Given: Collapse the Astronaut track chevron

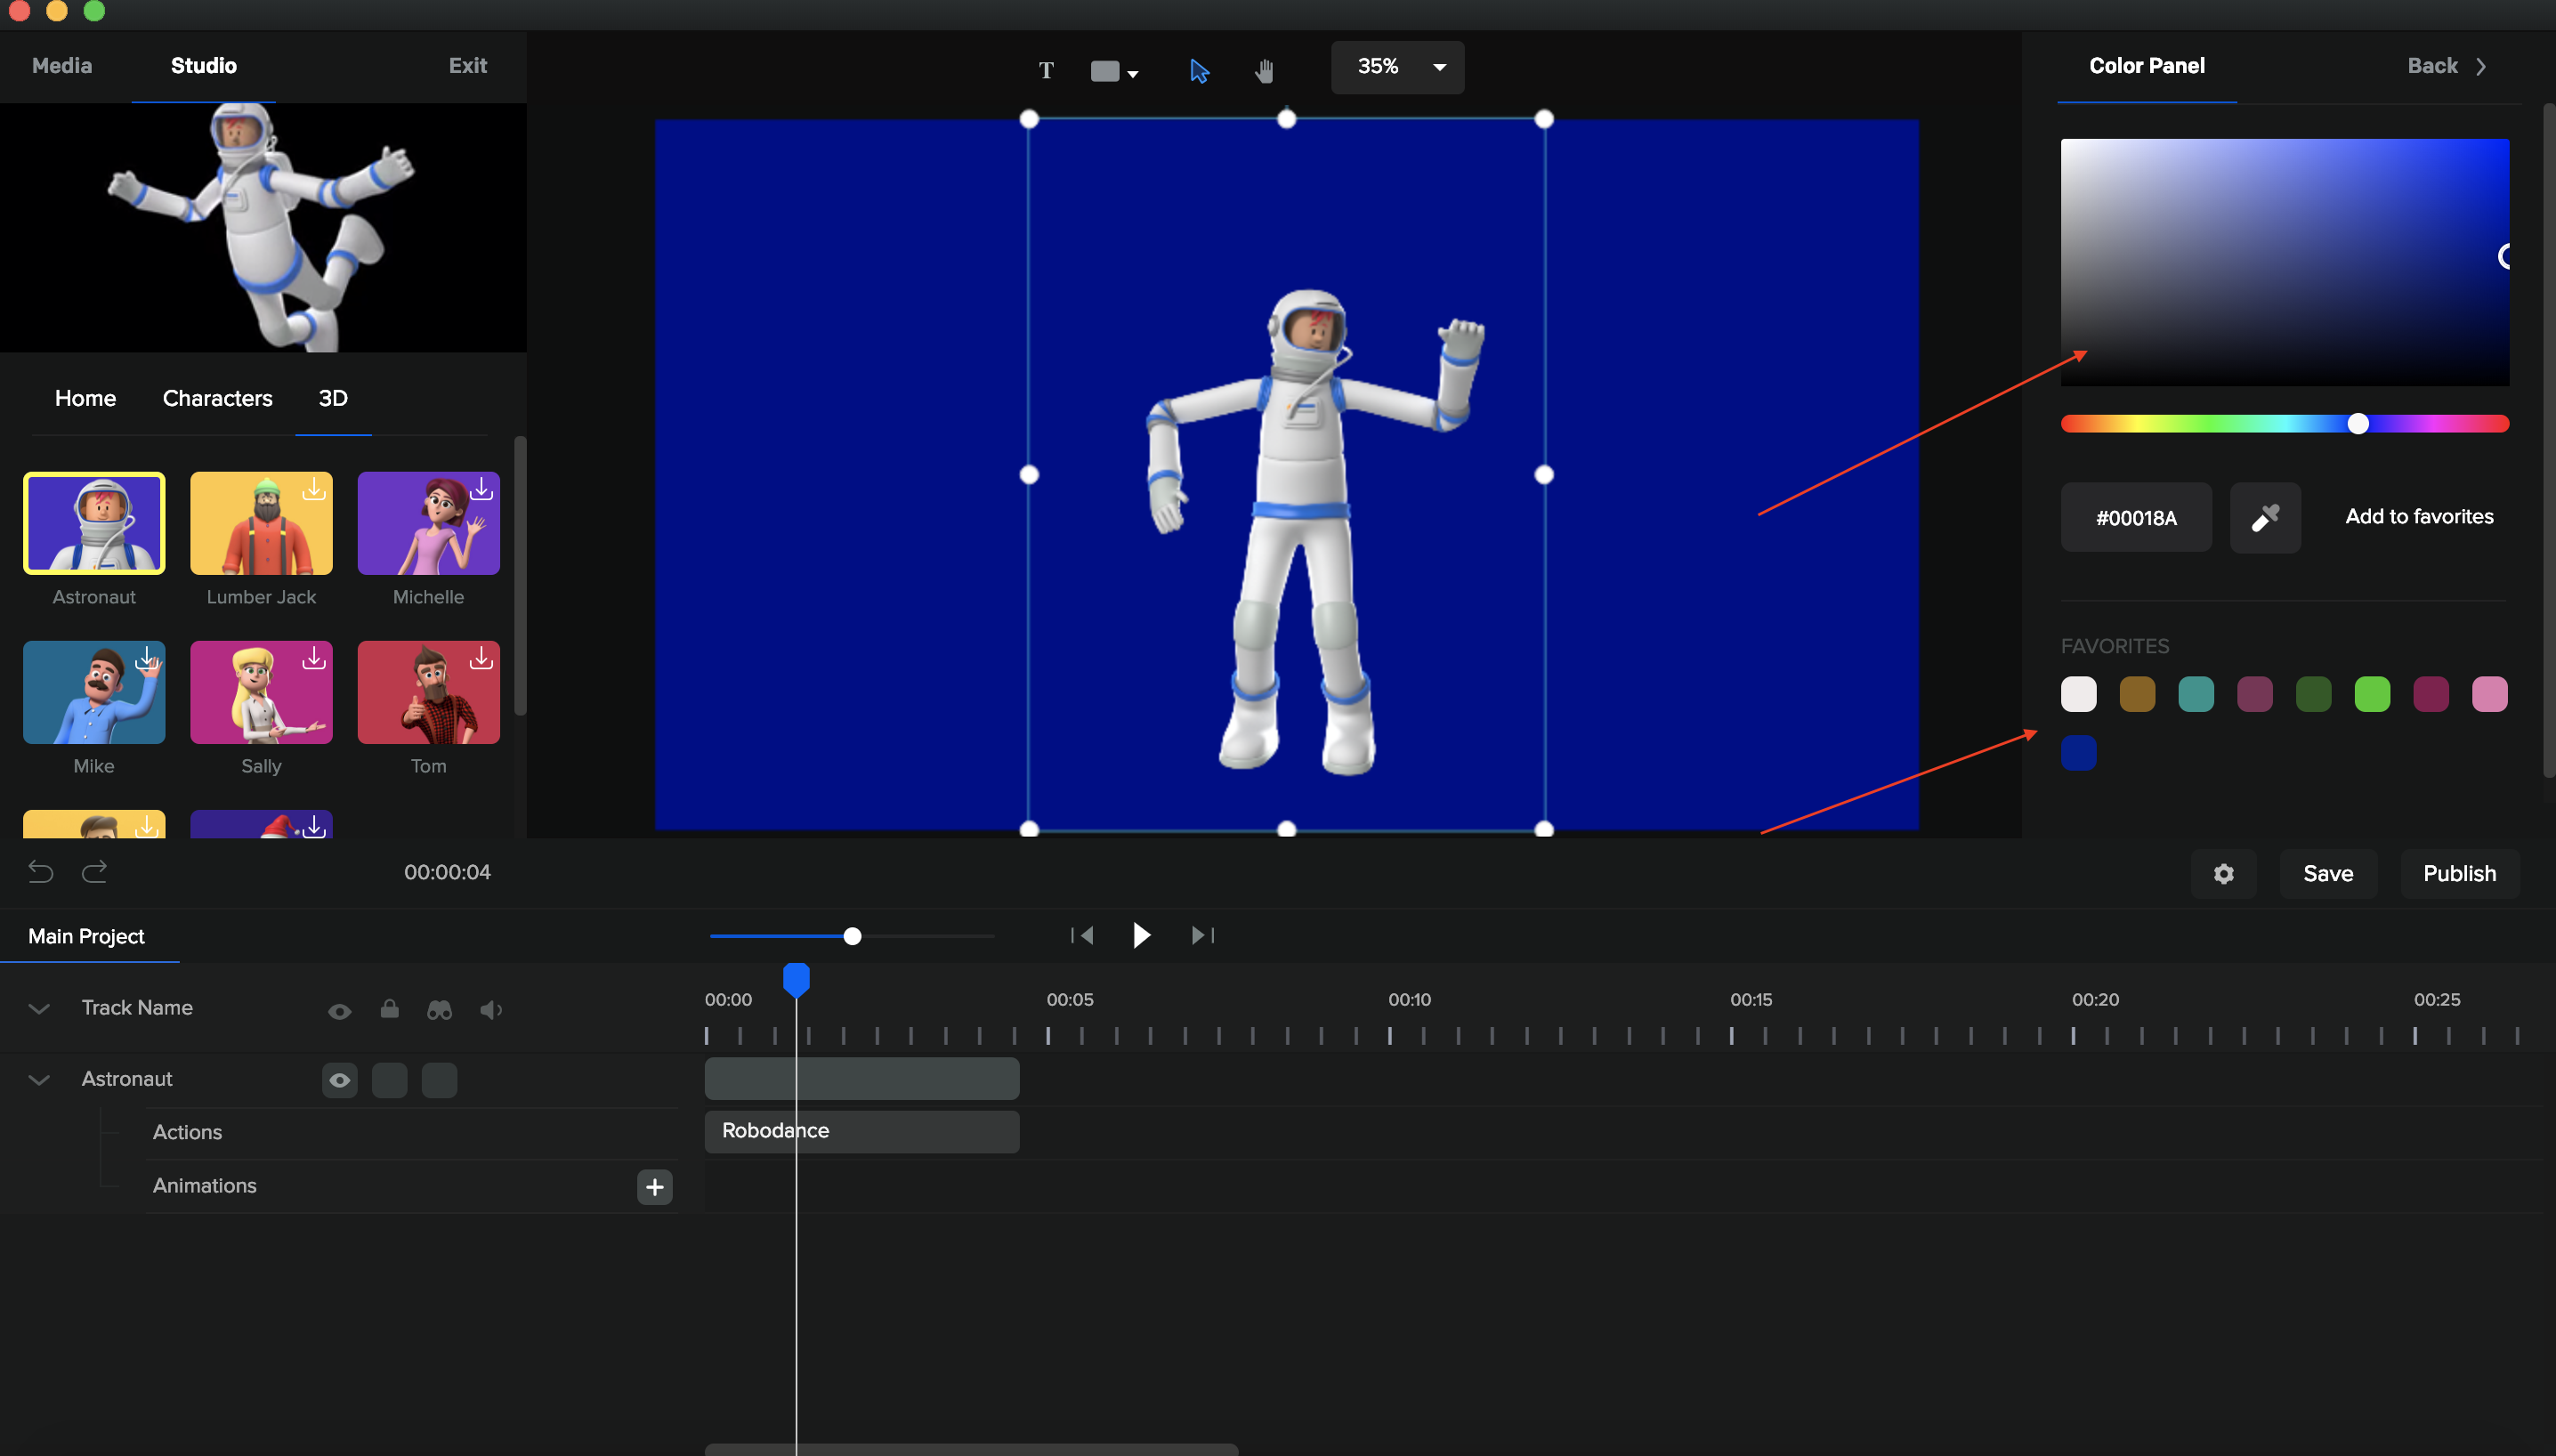Looking at the screenshot, I should (39, 1079).
